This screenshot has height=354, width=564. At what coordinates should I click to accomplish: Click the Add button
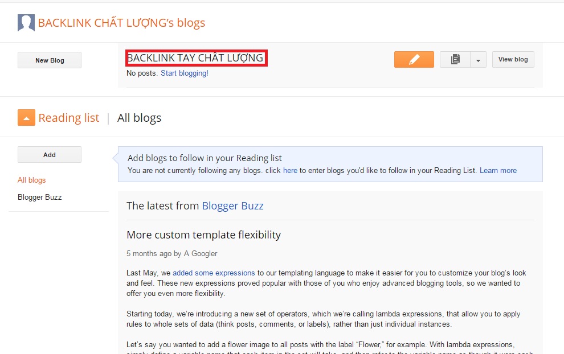point(50,155)
